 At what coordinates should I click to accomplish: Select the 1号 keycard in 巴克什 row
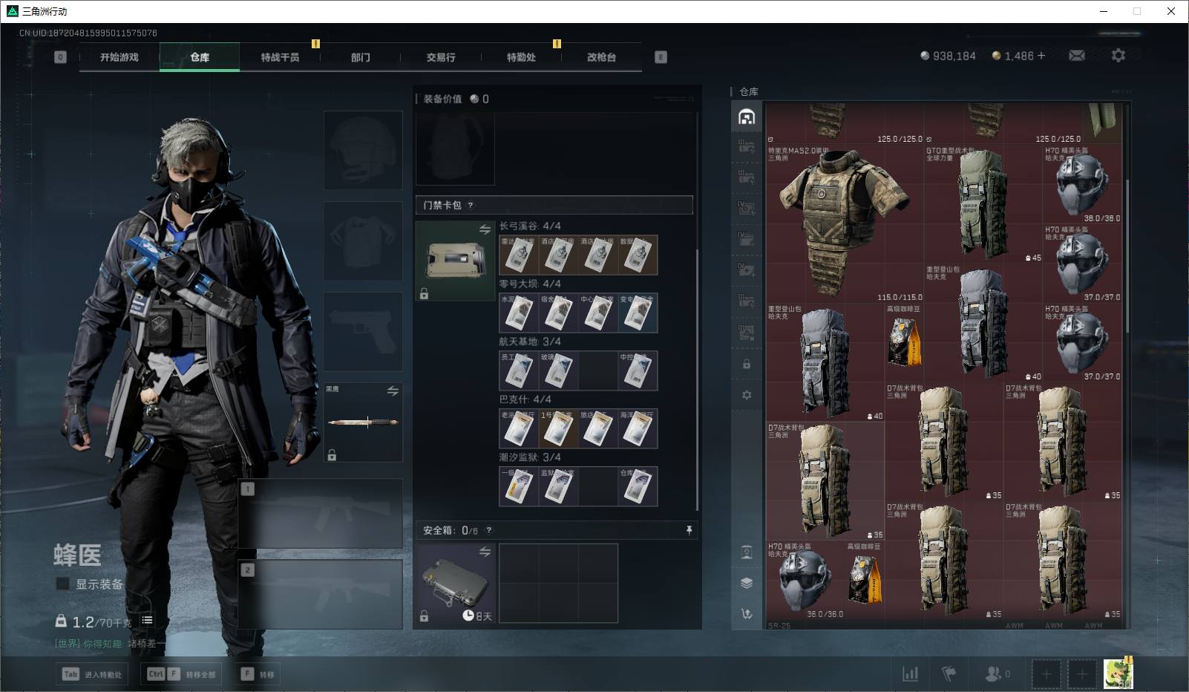[558, 428]
